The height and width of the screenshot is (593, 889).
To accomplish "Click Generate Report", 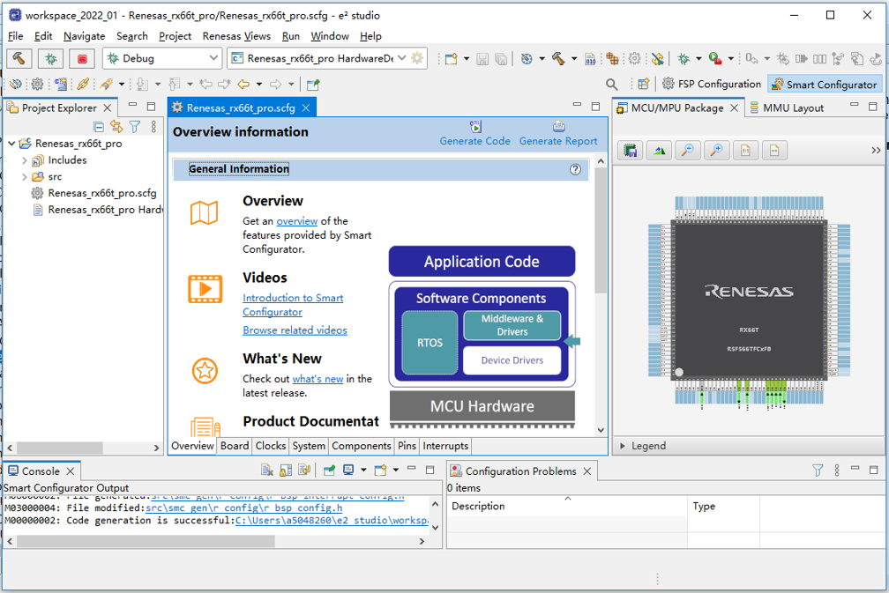I will [558, 134].
